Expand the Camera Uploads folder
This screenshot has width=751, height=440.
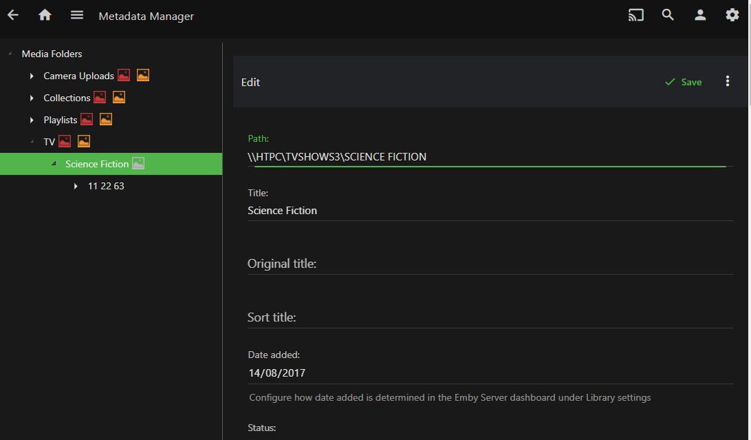pyautogui.click(x=32, y=76)
